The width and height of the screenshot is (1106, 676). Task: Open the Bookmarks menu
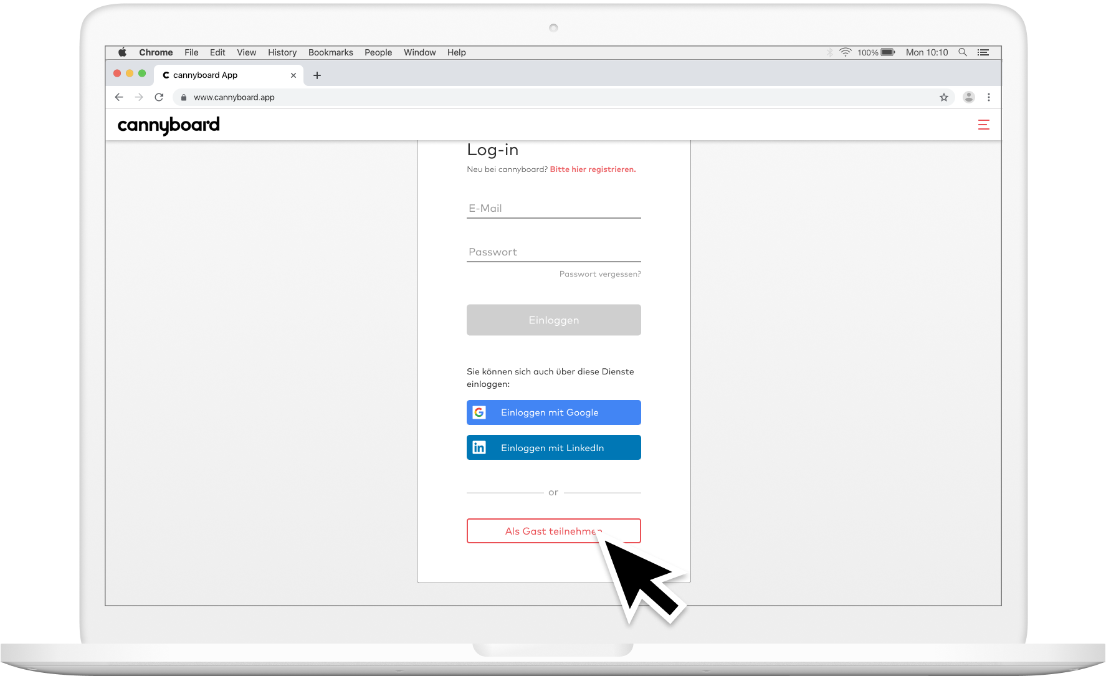[331, 52]
